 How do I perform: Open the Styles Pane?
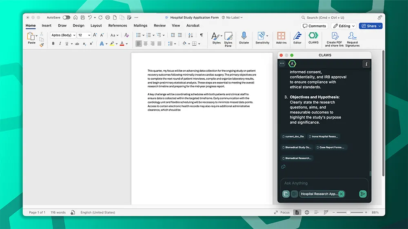coord(228,40)
